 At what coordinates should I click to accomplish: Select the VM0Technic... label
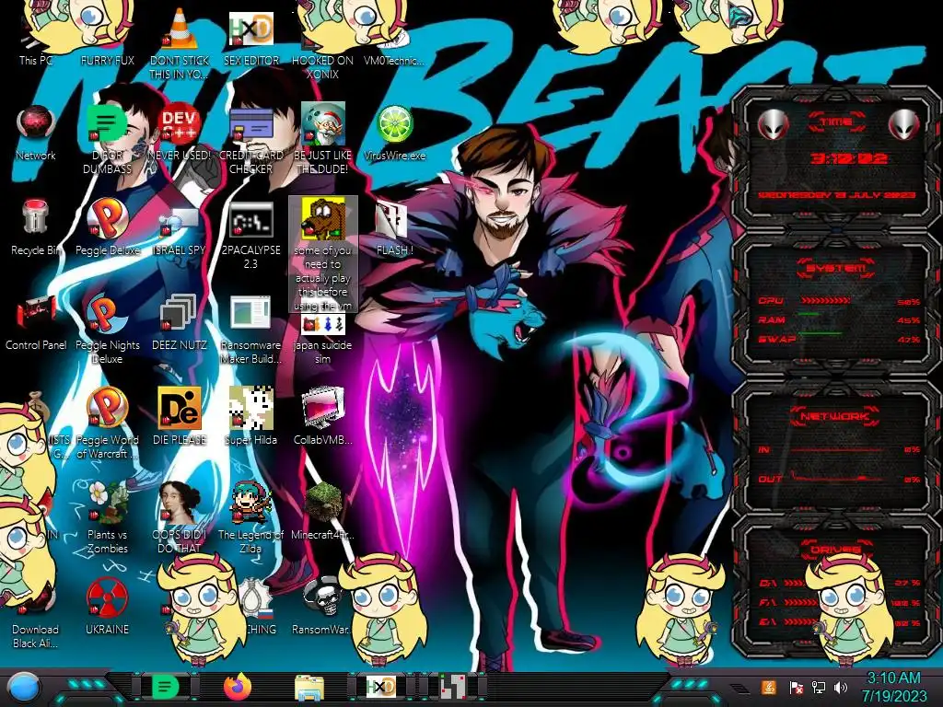click(x=394, y=60)
